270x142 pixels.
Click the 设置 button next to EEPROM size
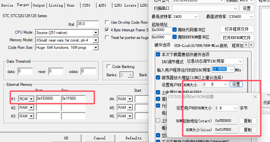point(236,84)
